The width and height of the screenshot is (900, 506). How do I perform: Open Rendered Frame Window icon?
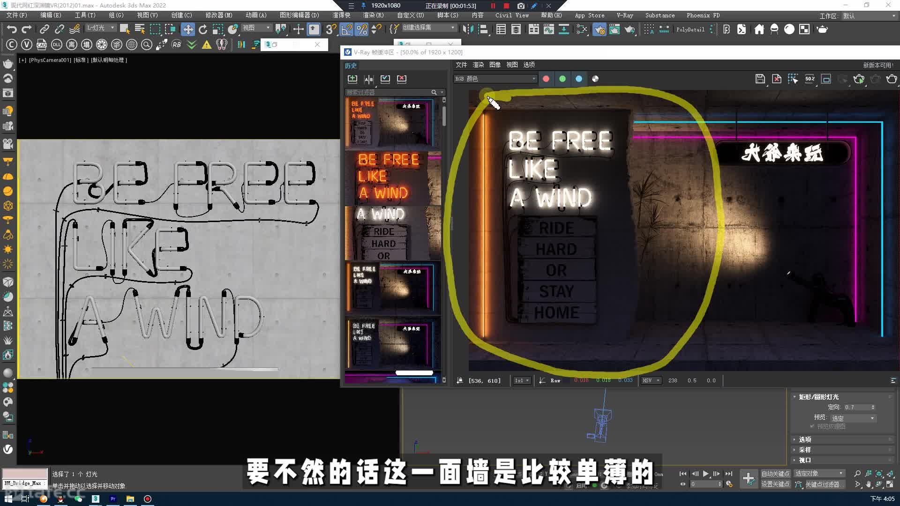pyautogui.click(x=614, y=29)
